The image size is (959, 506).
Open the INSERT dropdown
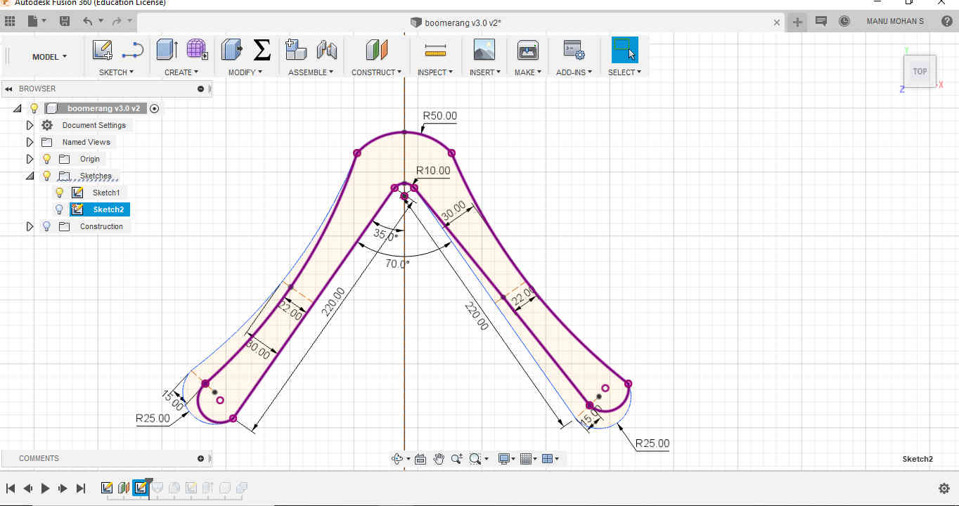click(485, 72)
